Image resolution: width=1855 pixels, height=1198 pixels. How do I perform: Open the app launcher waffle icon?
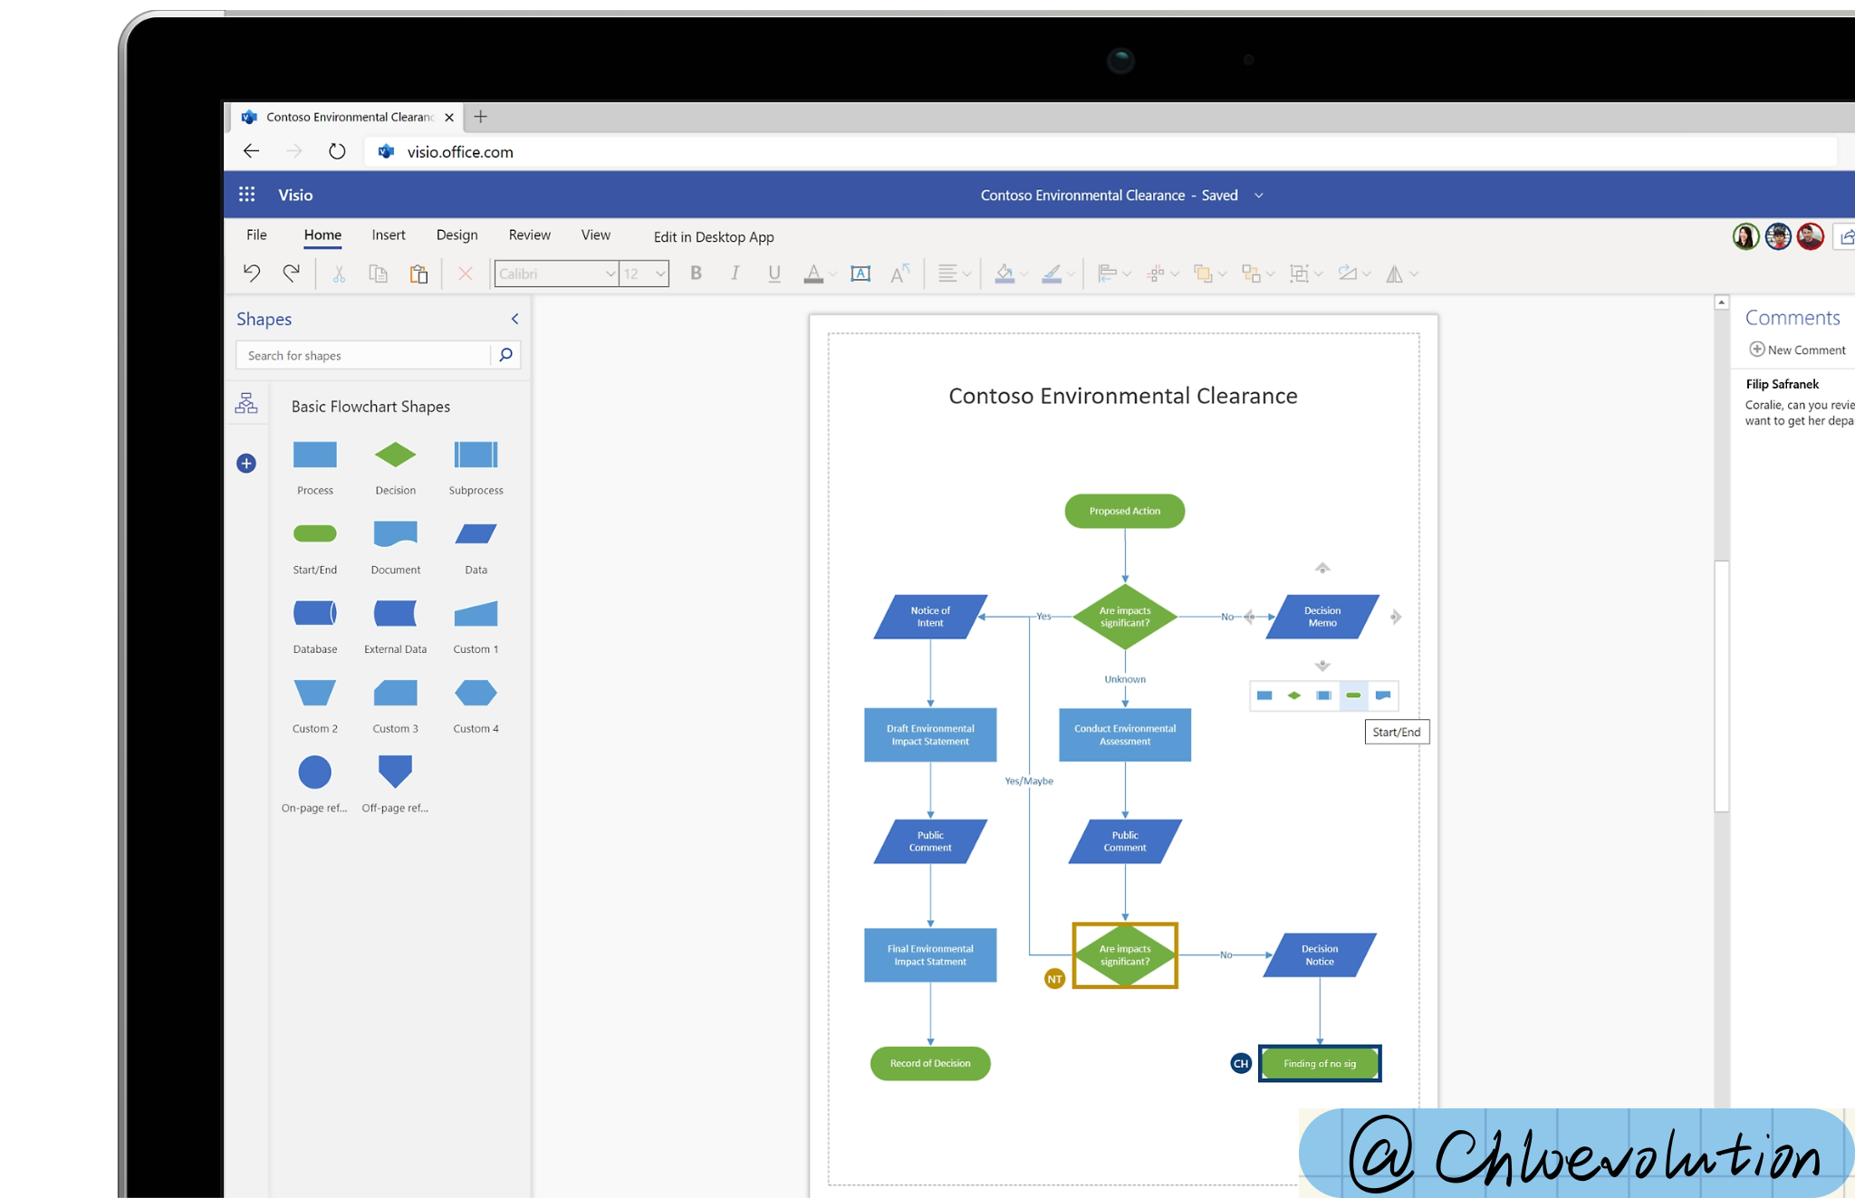coord(246,195)
